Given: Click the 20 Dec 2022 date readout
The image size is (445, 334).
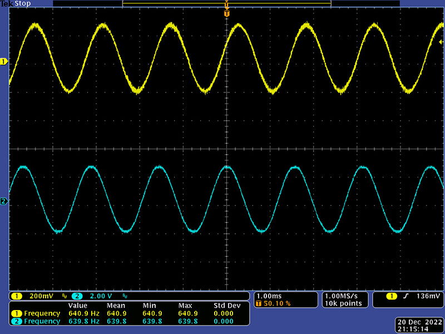Looking at the screenshot, I should 420,322.
